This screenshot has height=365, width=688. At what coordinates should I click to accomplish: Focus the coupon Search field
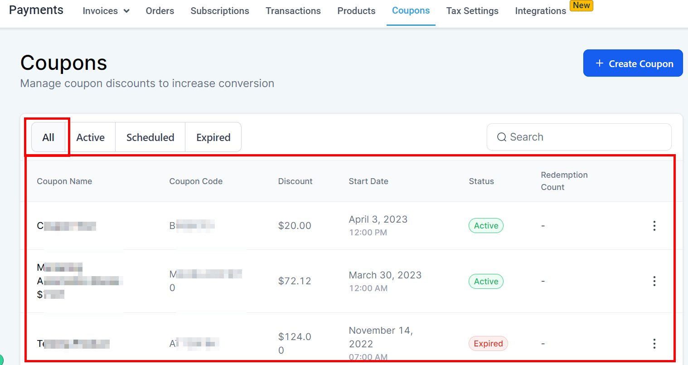[x=585, y=137]
